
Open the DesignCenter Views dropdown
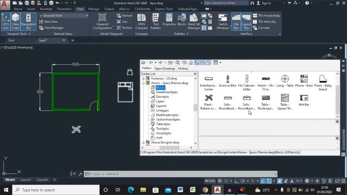pos(217,63)
